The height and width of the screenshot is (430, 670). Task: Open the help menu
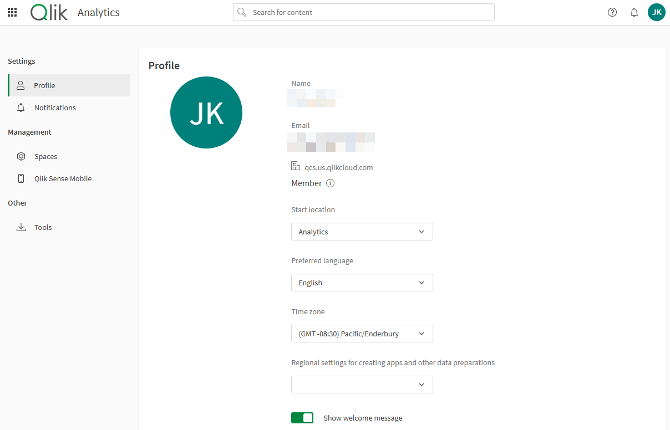tap(612, 12)
